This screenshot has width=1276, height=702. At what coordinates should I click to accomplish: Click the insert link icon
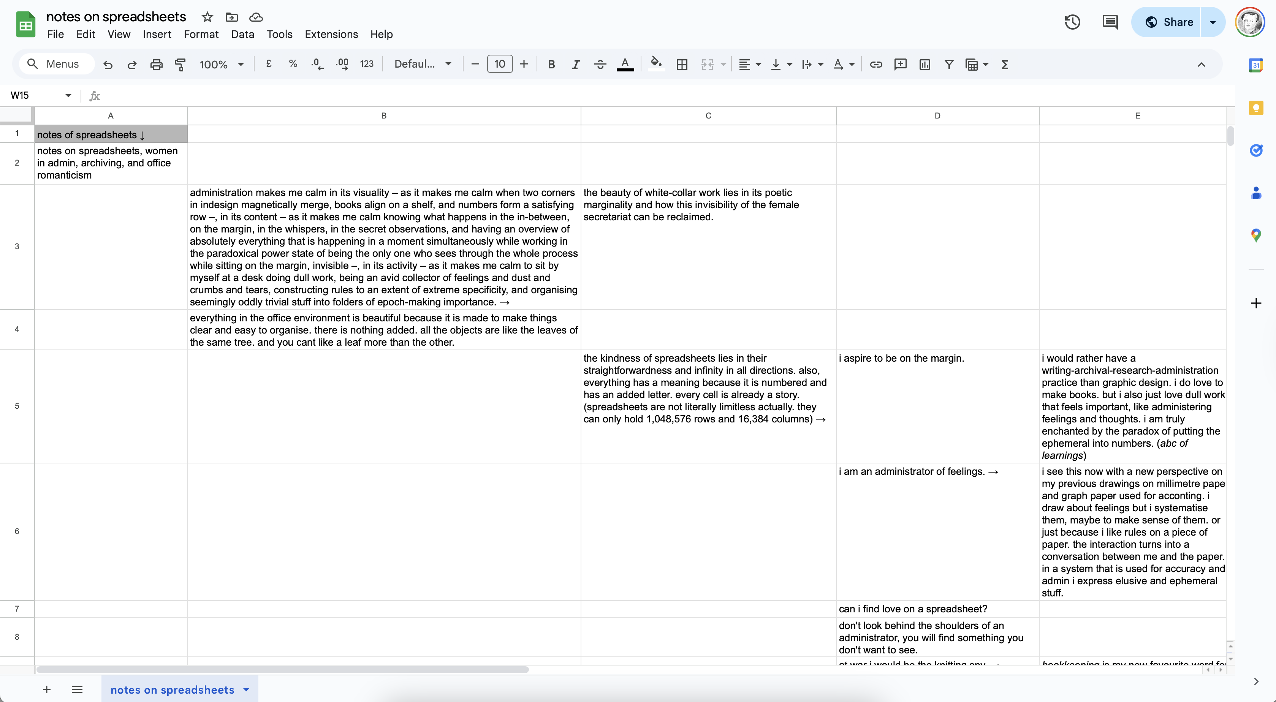coord(876,64)
